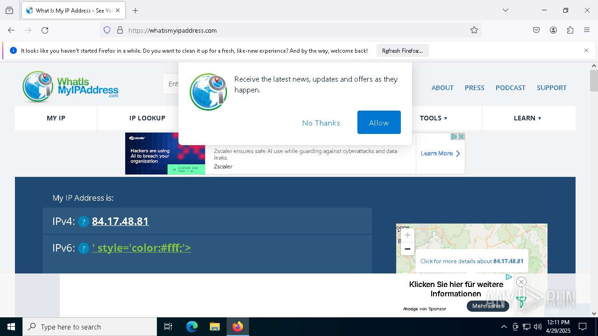598x336 pixels.
Task: Reload the current page
Action: 45,30
